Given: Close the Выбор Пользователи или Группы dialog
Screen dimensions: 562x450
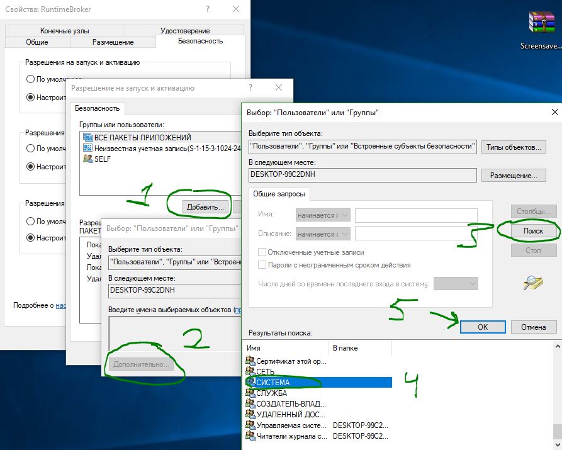Looking at the screenshot, I should pyautogui.click(x=554, y=112).
